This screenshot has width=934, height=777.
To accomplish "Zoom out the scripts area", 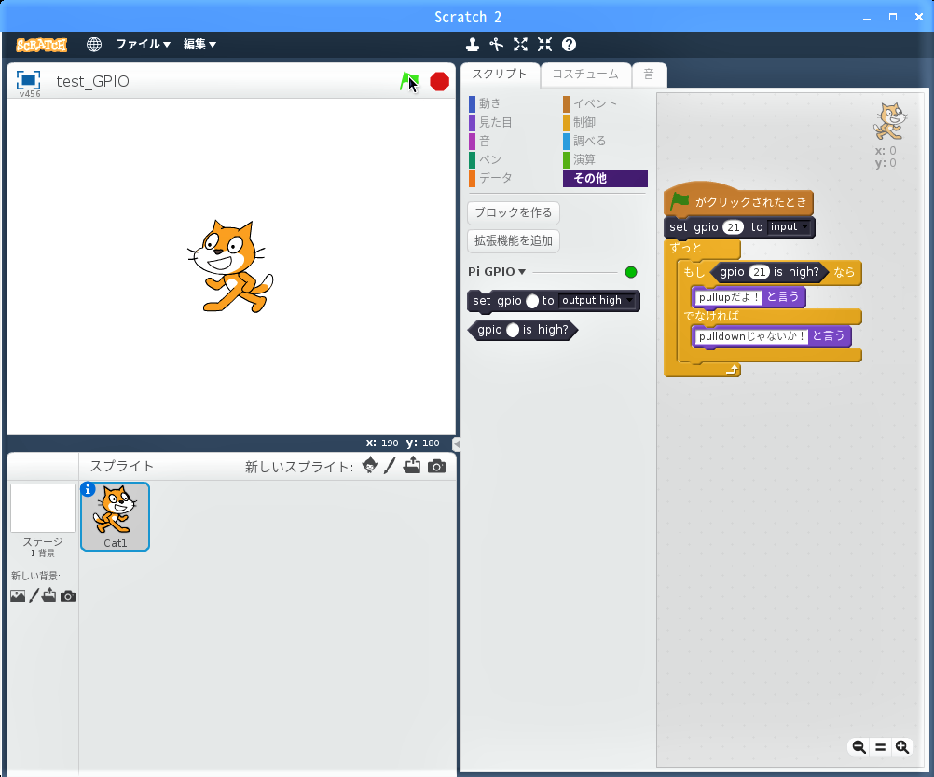I will pos(858,746).
